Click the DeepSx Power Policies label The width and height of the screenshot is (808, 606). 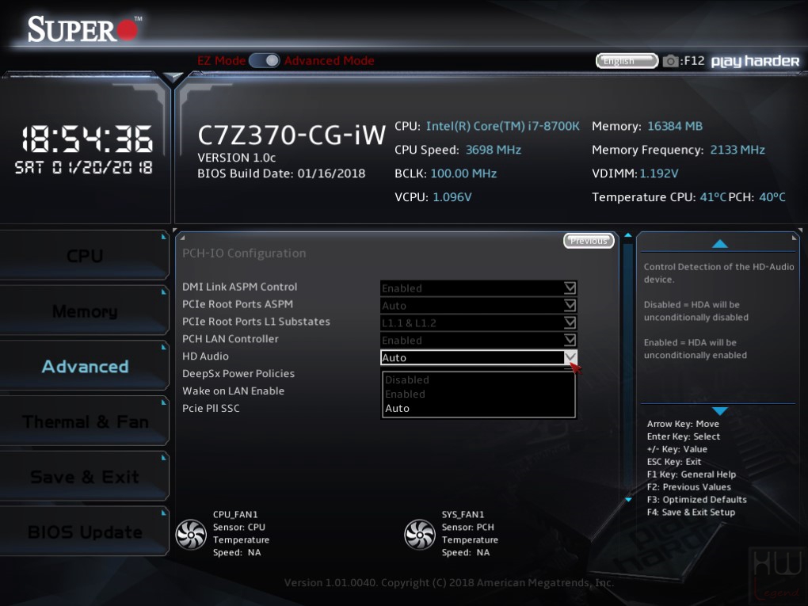(238, 374)
